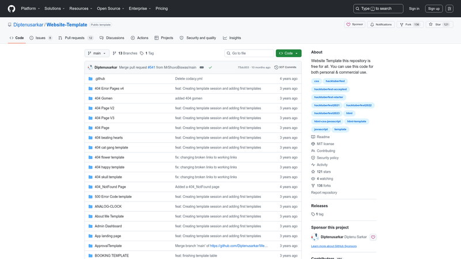Open the 937 Commits history
The width and height of the screenshot is (461, 259).
click(285, 67)
